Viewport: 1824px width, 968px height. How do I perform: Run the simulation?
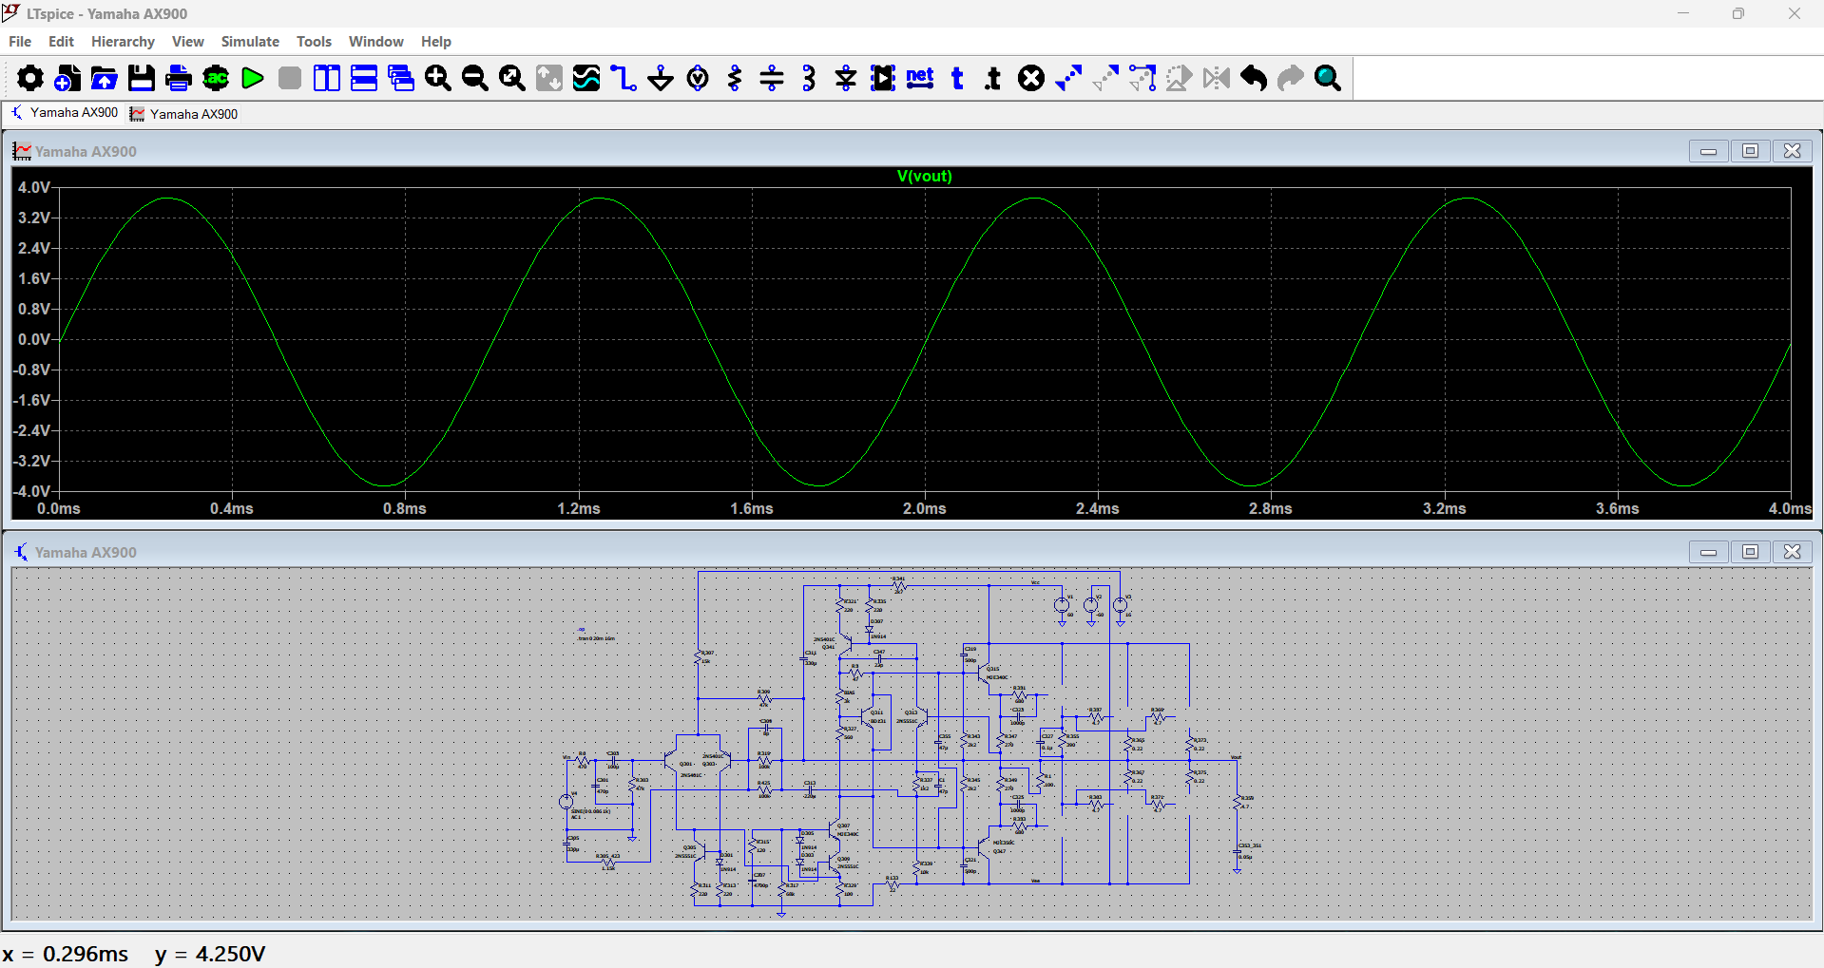coord(253,78)
